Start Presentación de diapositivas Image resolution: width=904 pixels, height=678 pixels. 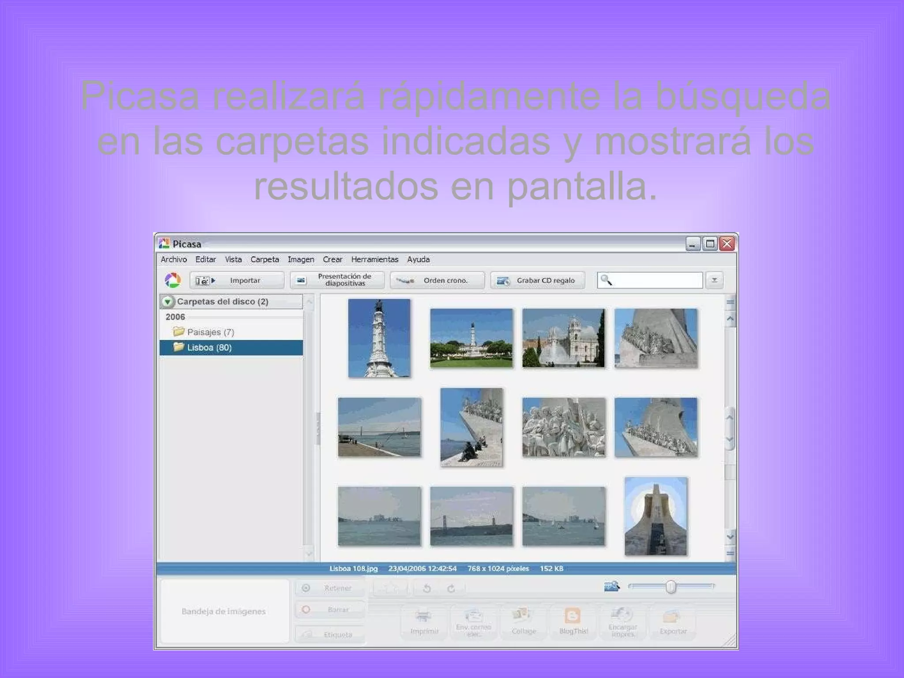337,280
